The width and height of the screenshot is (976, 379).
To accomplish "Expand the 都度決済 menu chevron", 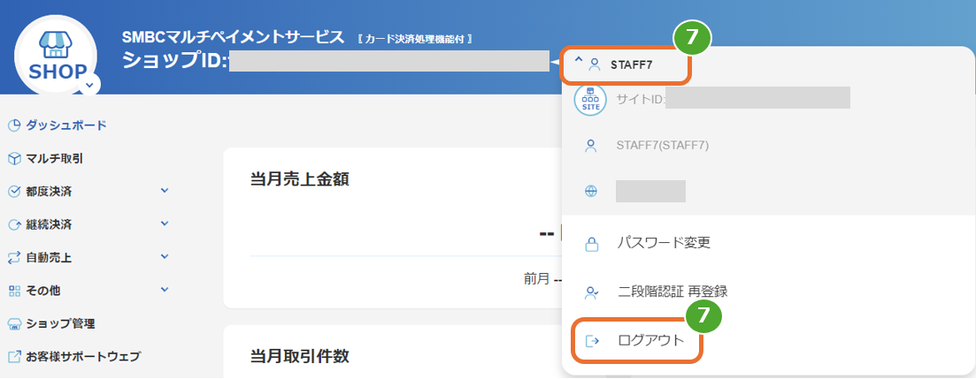I will tap(164, 191).
